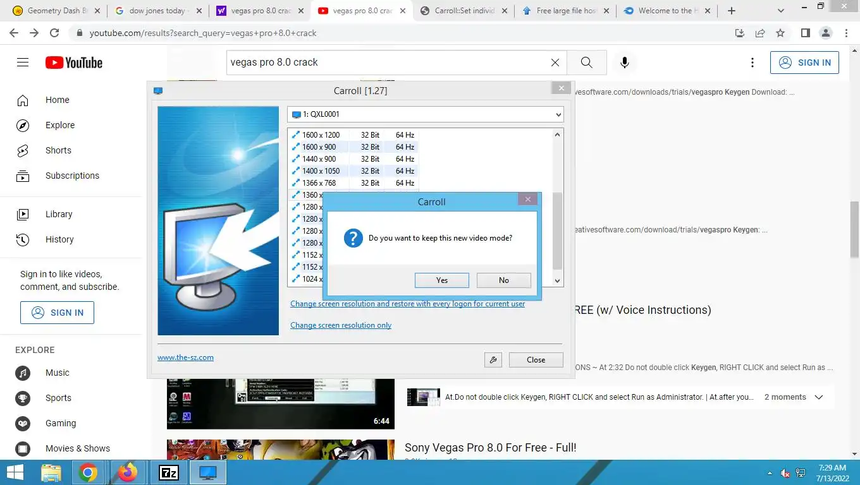Image resolution: width=860 pixels, height=485 pixels.
Task: Toggle Chrome side panel icon
Action: [x=805, y=33]
